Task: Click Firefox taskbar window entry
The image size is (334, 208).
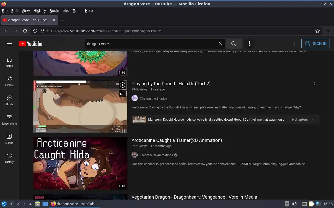Action: [75, 204]
